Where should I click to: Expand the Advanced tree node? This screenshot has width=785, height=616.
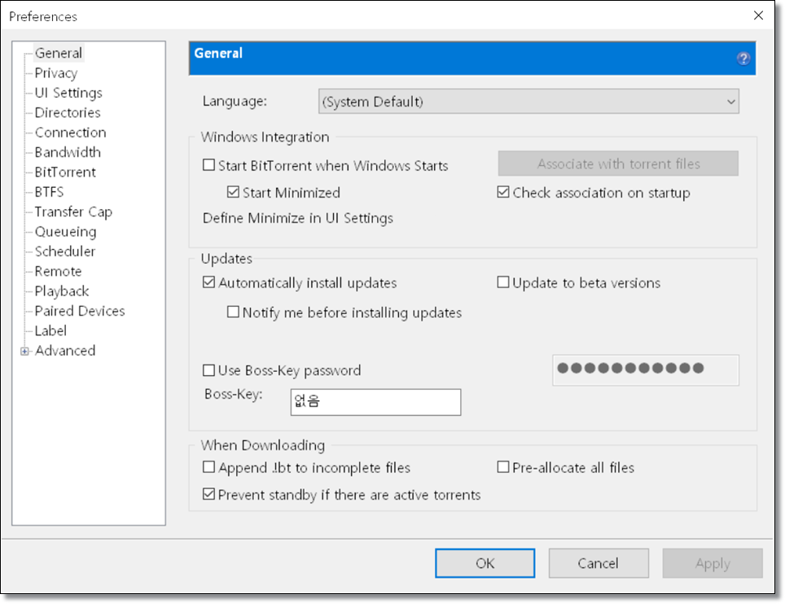[x=24, y=352]
